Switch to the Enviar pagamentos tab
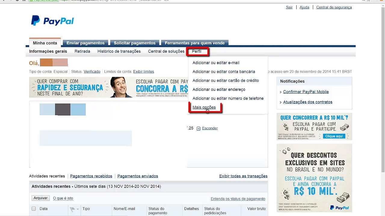Image resolution: width=385 pixels, height=216 pixels. point(85,43)
